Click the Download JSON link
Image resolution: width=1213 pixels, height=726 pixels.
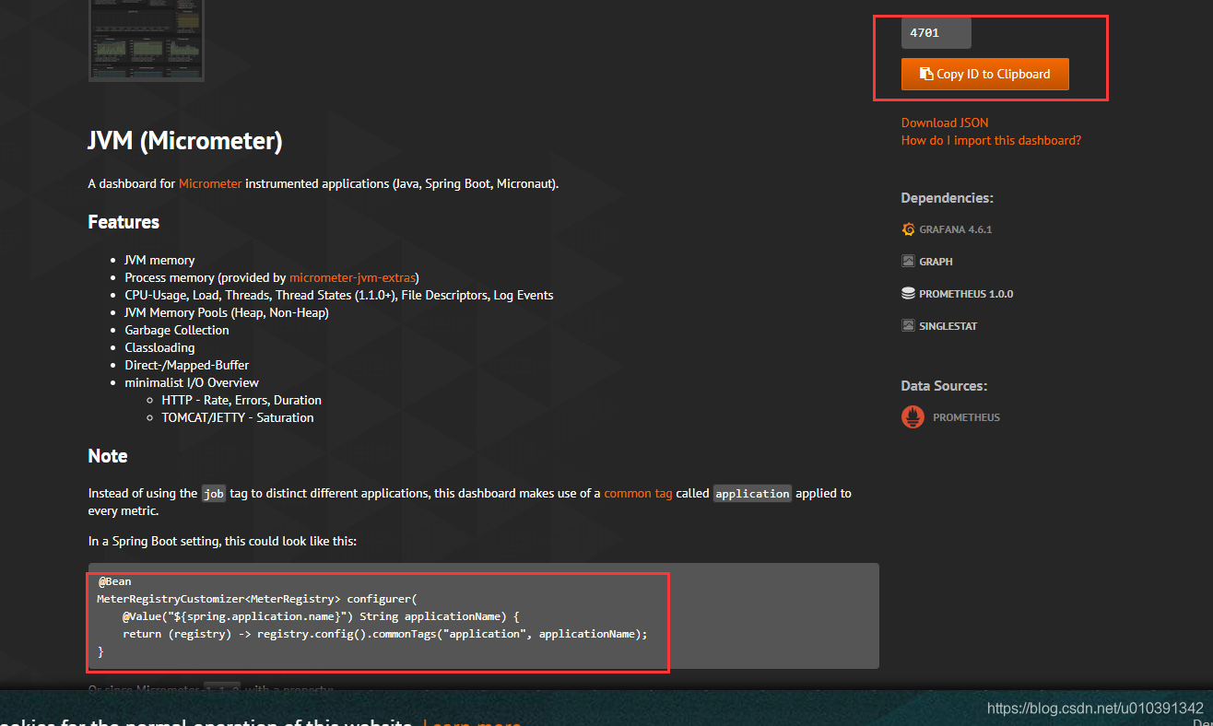pos(945,123)
